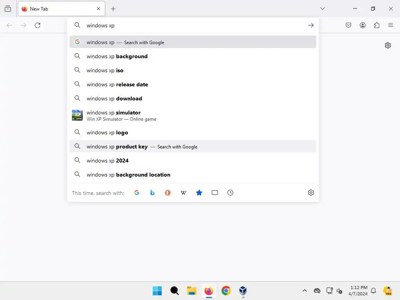Click the go arrow in address bar
Image resolution: width=400 pixels, height=300 pixels.
click(311, 25)
